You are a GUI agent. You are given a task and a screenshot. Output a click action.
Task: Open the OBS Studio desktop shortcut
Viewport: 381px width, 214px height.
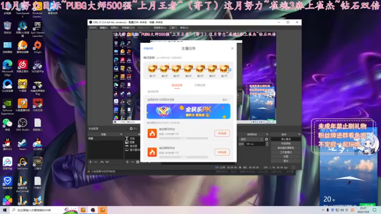point(22,125)
